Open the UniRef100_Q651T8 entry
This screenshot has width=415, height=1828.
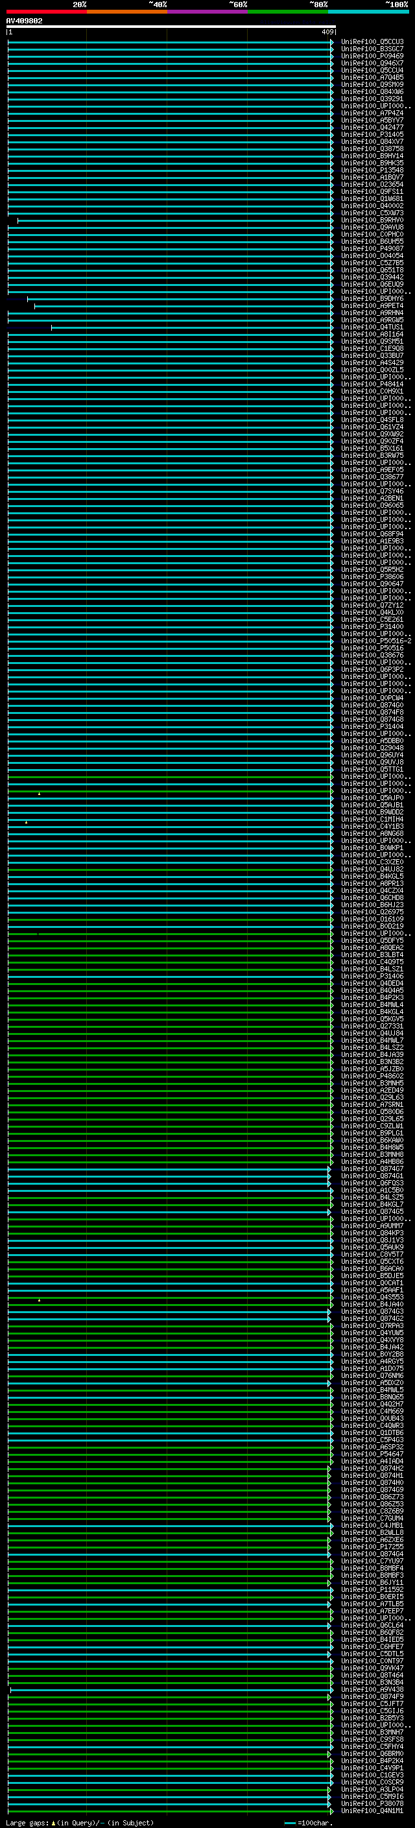pos(372,270)
